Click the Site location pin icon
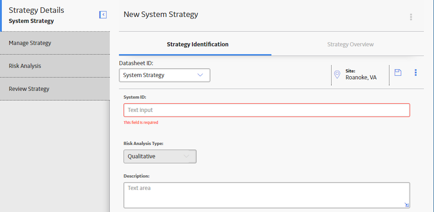This screenshot has height=212, width=434. pyautogui.click(x=337, y=75)
